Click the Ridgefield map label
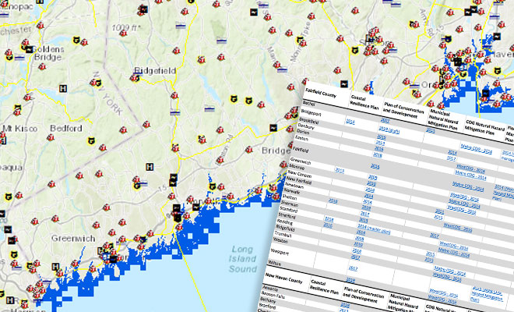This screenshot has height=312, width=514. click(x=155, y=71)
